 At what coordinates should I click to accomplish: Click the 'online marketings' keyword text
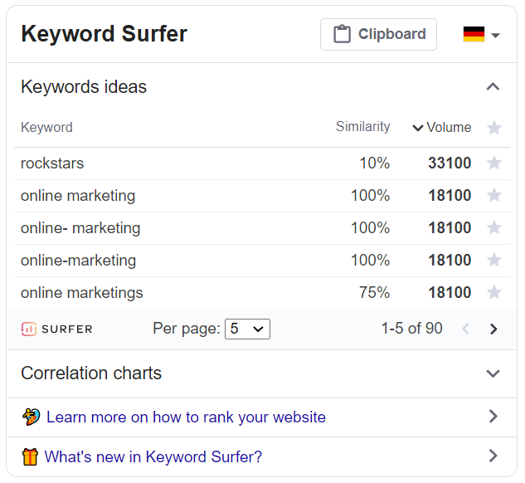pos(82,293)
